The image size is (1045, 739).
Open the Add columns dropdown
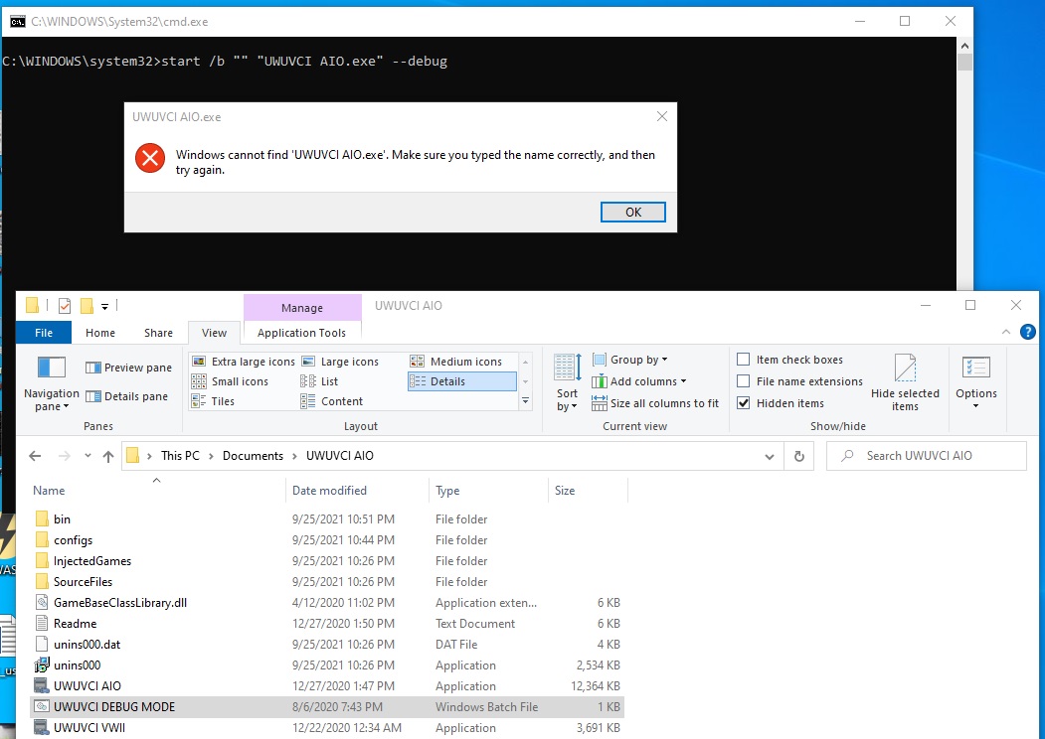[x=639, y=381]
